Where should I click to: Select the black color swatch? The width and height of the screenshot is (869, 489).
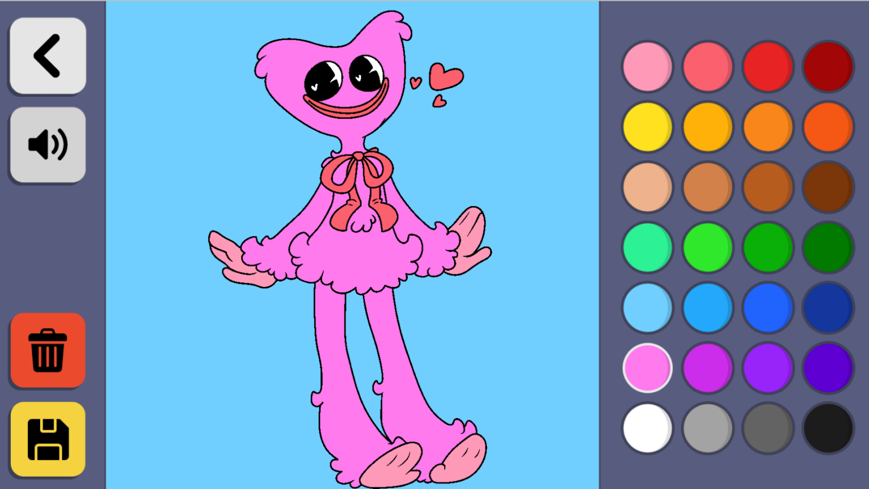[828, 428]
